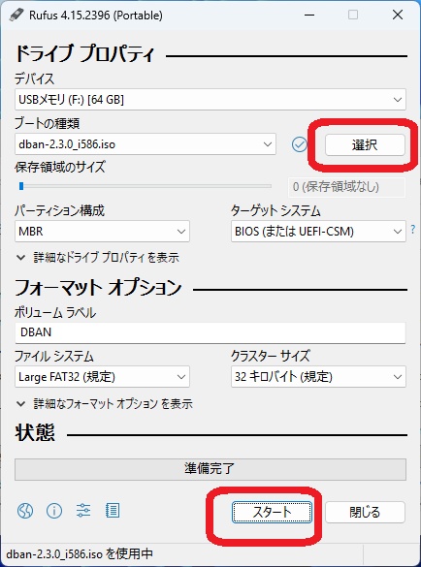Image resolution: width=421 pixels, height=567 pixels.
Task: Open the デバイス drive dropdown
Action: tap(210, 100)
